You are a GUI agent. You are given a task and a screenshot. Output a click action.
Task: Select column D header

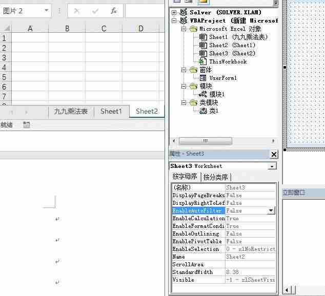(141, 28)
